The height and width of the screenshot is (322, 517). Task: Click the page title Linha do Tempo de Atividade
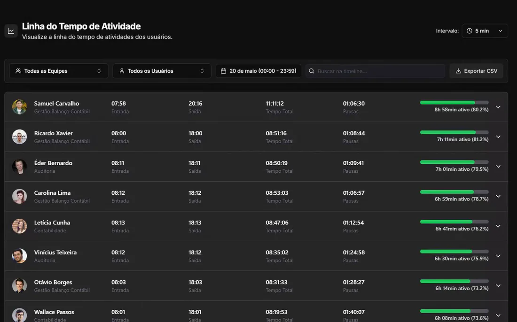(x=81, y=26)
